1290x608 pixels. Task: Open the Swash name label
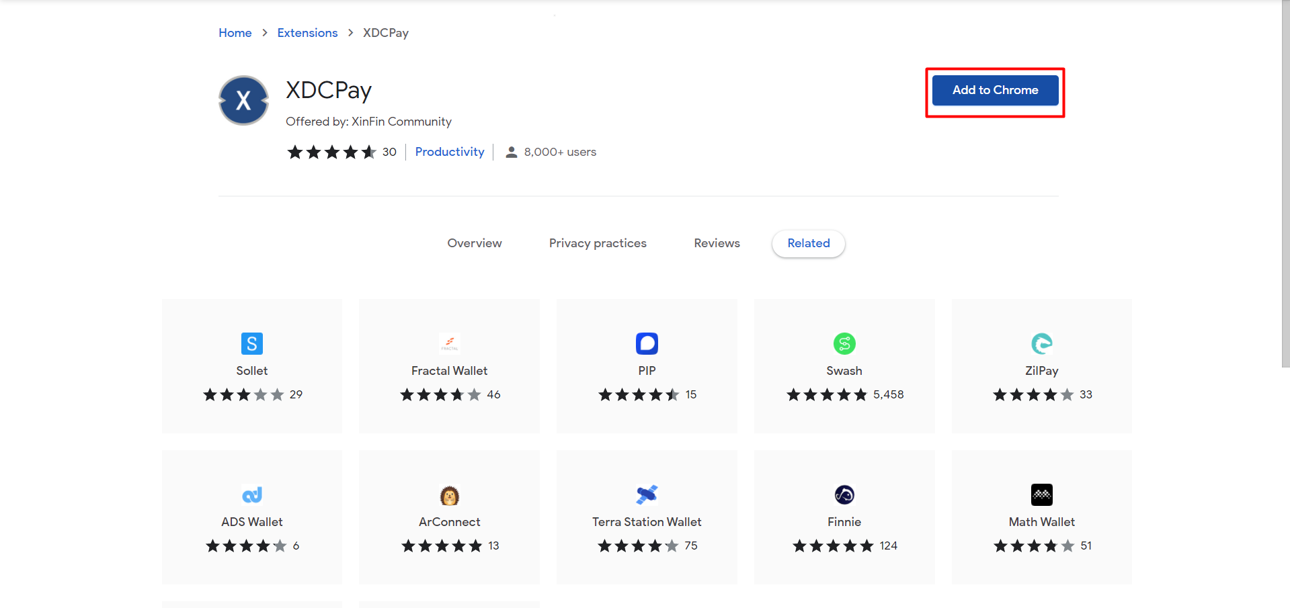[844, 371]
